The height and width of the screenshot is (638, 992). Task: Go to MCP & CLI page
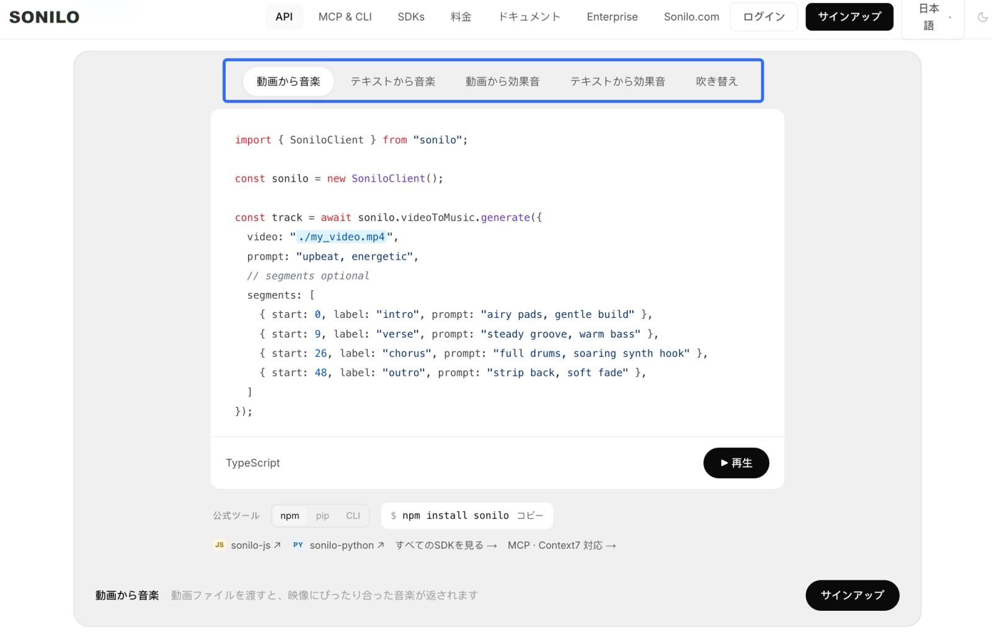pos(345,17)
